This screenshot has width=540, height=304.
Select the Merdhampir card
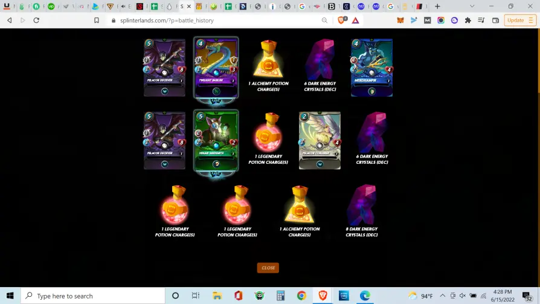[x=371, y=68]
